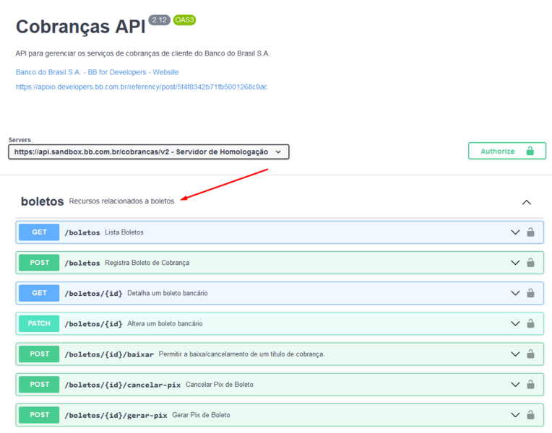Image resolution: width=552 pixels, height=433 pixels.
Task: Click path text /boletos/{id}/cancelar-pix
Action: click(x=123, y=385)
